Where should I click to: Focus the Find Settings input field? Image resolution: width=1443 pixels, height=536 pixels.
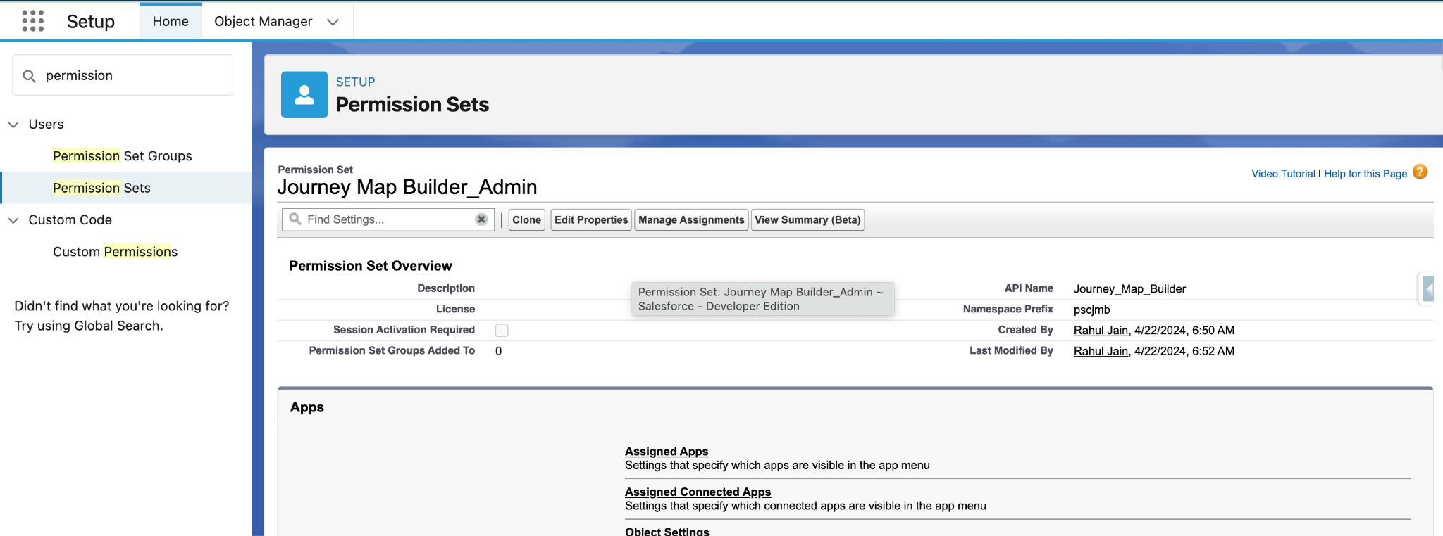[x=388, y=219]
